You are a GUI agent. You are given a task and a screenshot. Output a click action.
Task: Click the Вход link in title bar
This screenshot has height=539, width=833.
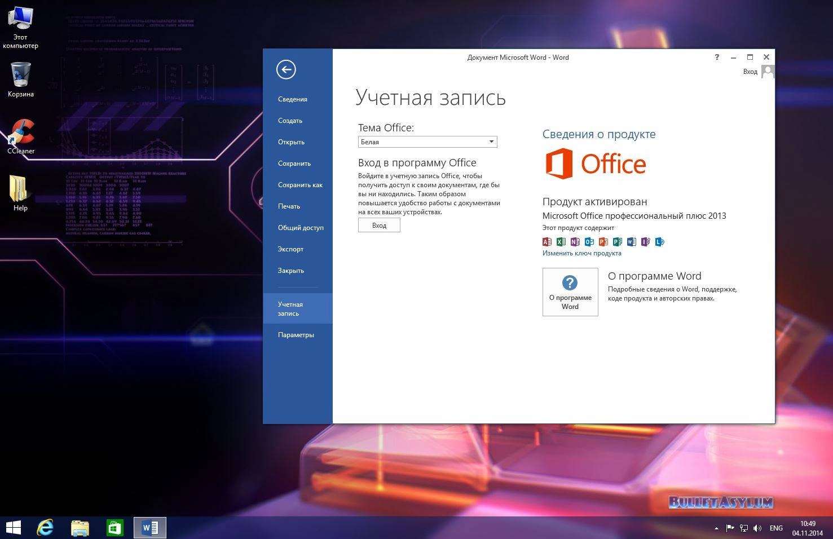750,72
